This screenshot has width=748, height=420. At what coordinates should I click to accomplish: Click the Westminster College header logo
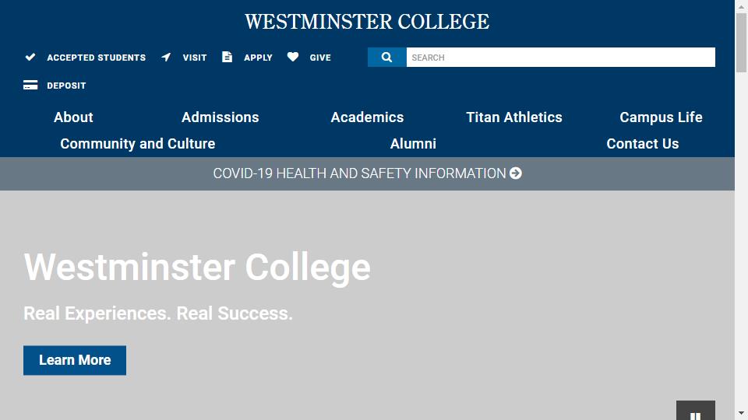click(x=367, y=22)
